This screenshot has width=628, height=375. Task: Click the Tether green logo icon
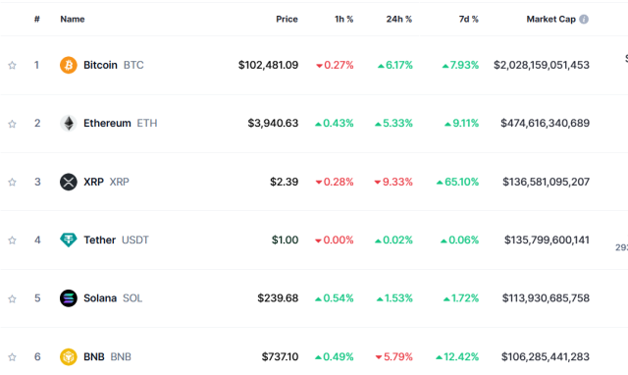click(69, 240)
